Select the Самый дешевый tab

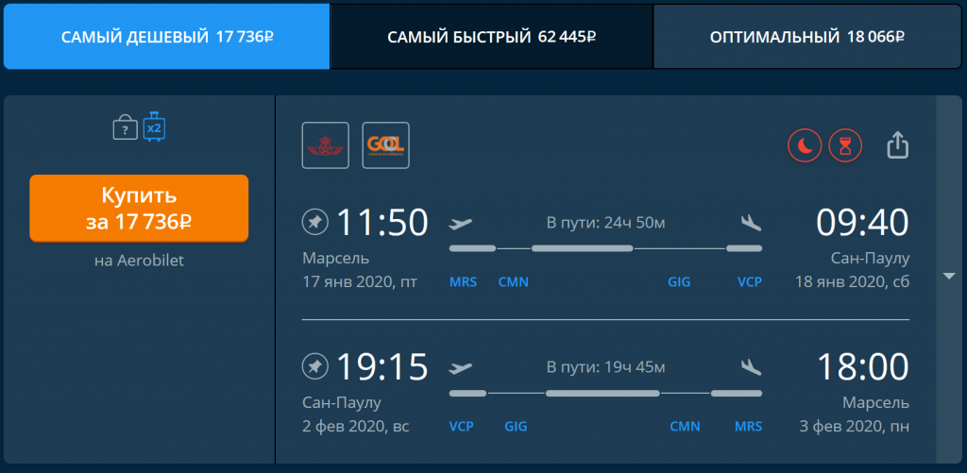point(166,37)
